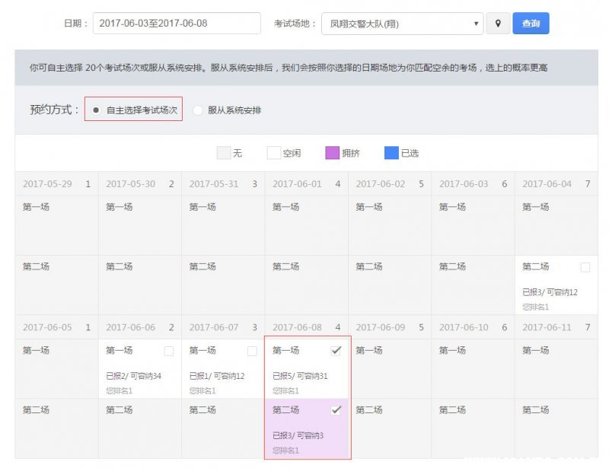The height and width of the screenshot is (468, 609).
Task: Click the gray 无 legend swatch
Action: (224, 153)
